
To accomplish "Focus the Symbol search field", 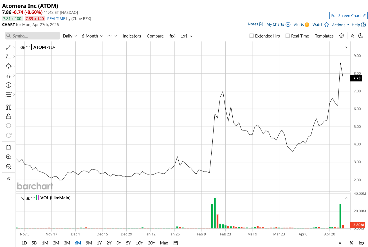I will click(32, 36).
